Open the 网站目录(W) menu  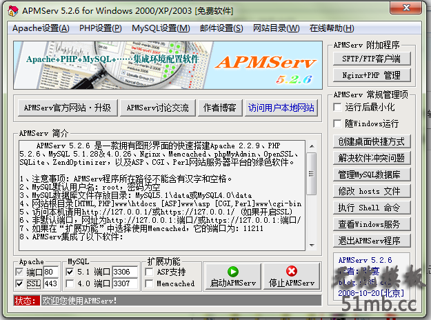click(276, 28)
